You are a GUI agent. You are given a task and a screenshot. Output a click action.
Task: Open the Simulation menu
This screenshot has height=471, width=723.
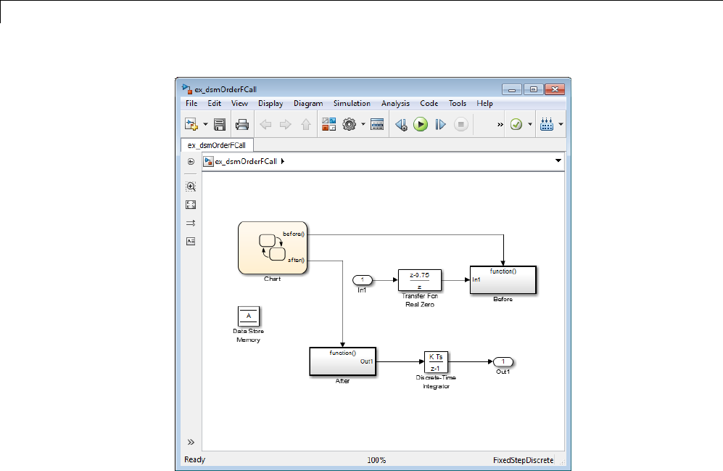(352, 104)
